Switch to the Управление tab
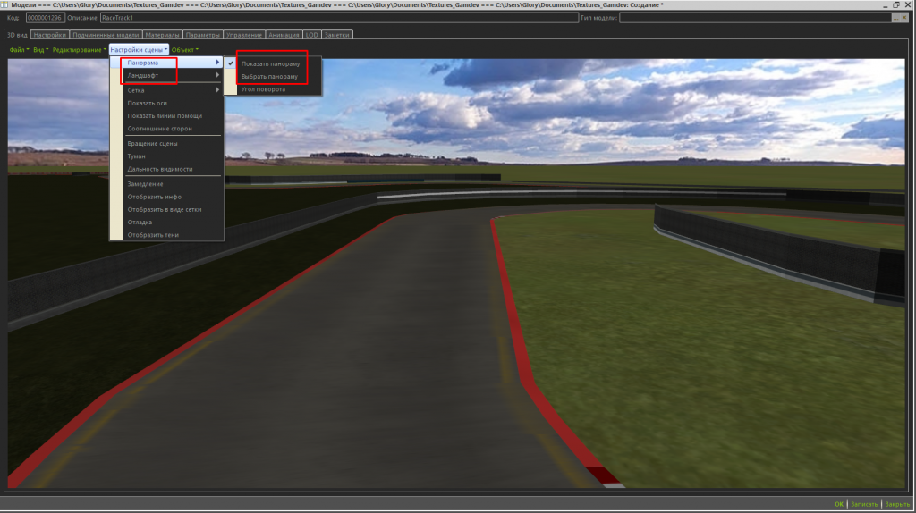 pos(244,35)
